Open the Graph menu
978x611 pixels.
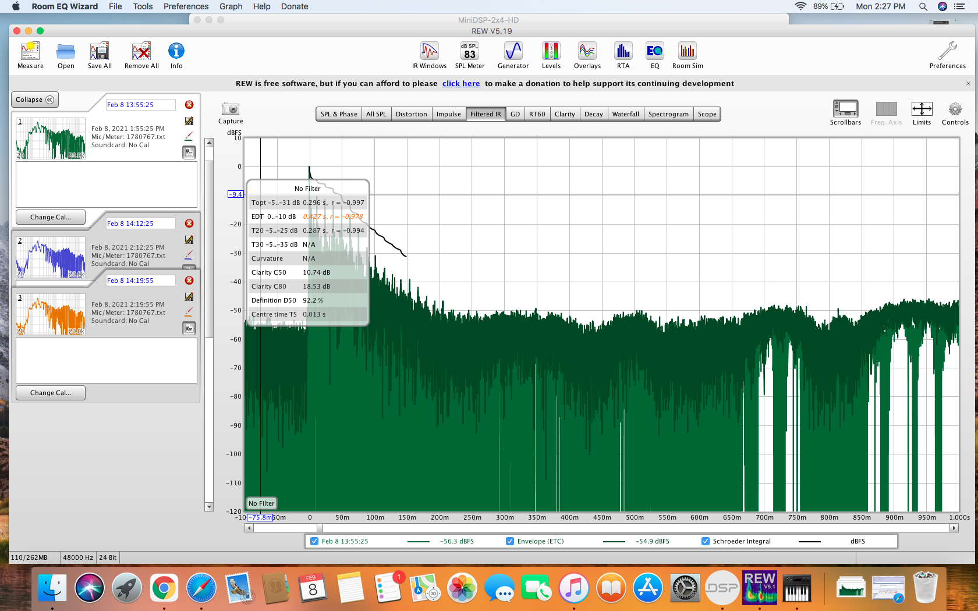tap(231, 6)
